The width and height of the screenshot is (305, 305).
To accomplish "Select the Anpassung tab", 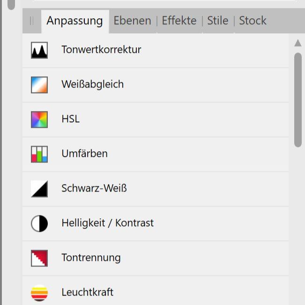I will click(x=74, y=21).
